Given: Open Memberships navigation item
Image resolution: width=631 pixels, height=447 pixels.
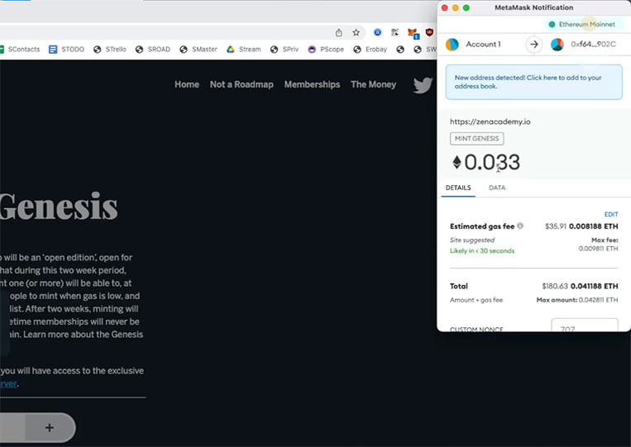Looking at the screenshot, I should [312, 84].
